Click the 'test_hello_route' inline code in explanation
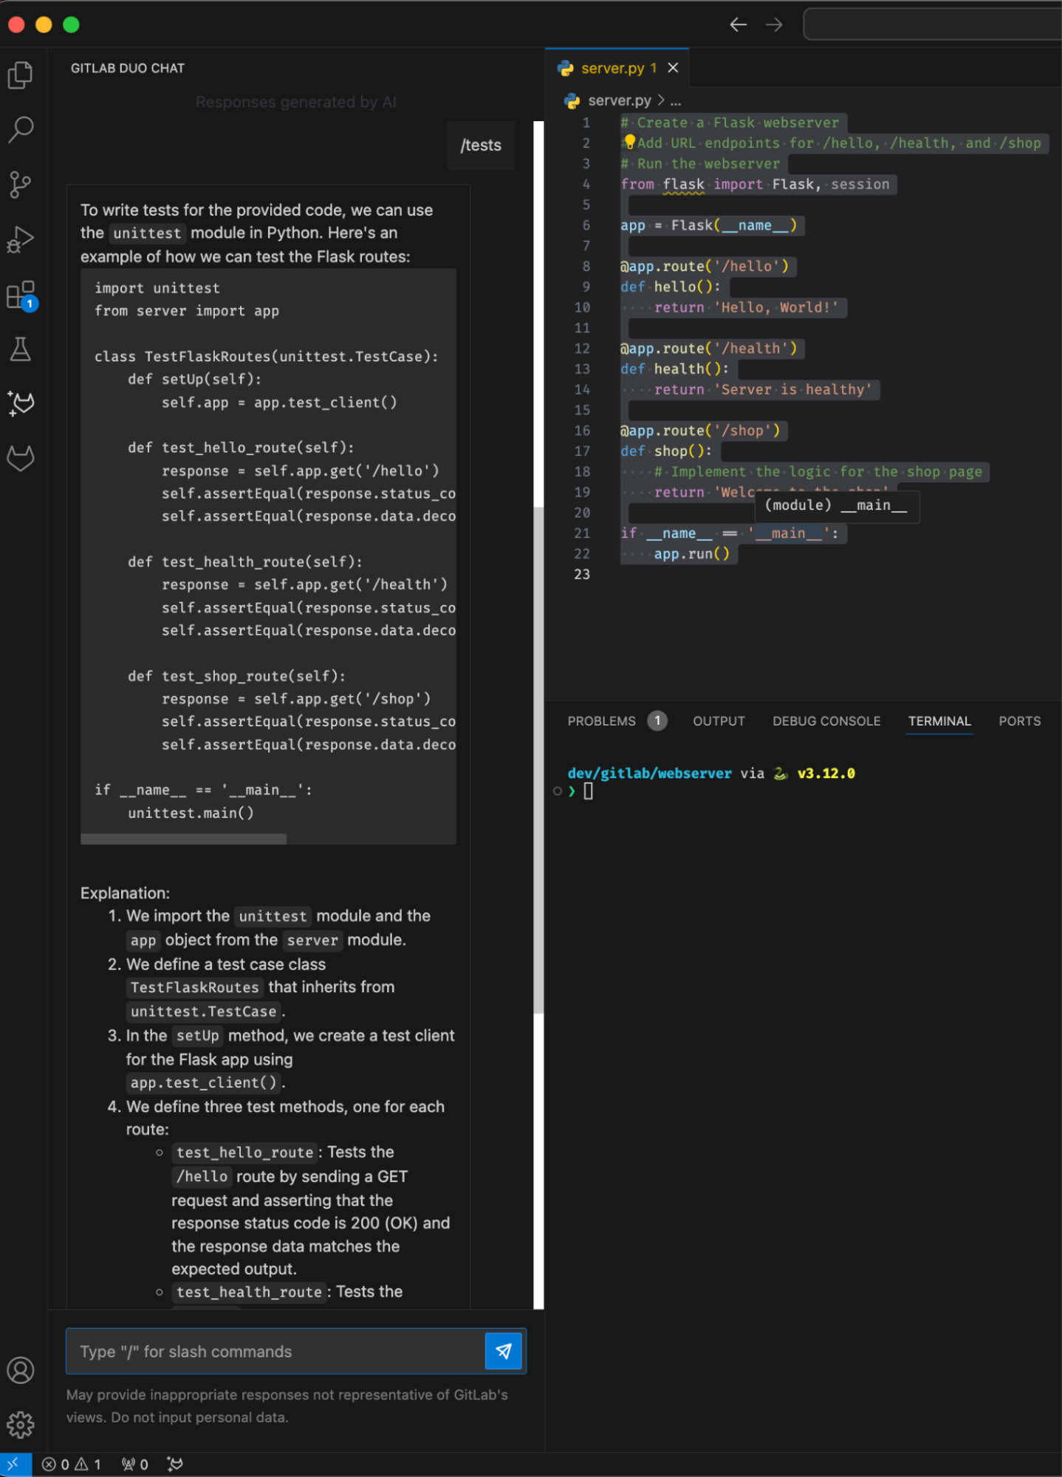1062x1477 pixels. pyautogui.click(x=244, y=1152)
